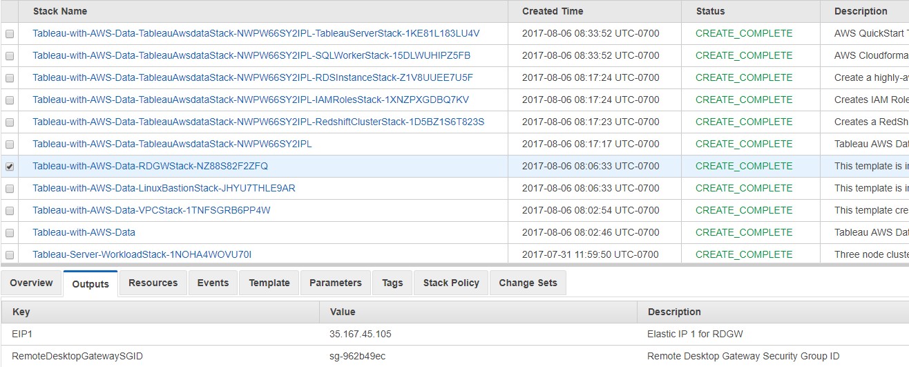909x367 pixels.
Task: Select the EIP1 output key
Action: 23,334
